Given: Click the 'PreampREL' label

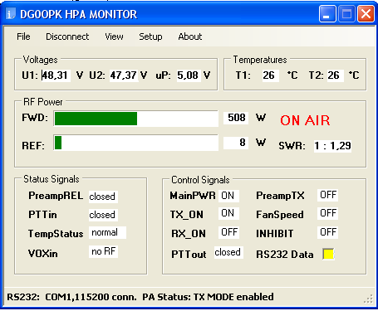Looking at the screenshot, I should pos(56,196).
